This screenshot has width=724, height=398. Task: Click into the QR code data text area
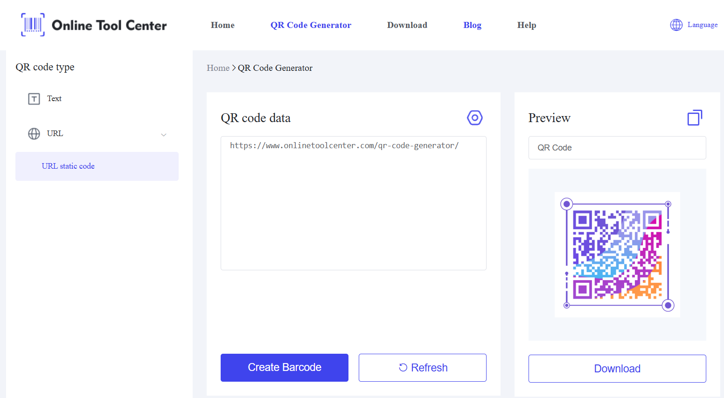pos(354,203)
